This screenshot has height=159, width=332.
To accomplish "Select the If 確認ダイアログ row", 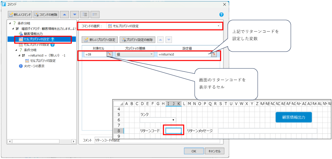I will 45,28.
